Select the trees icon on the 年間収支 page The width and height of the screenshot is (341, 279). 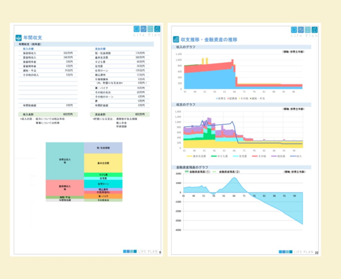pos(157,29)
